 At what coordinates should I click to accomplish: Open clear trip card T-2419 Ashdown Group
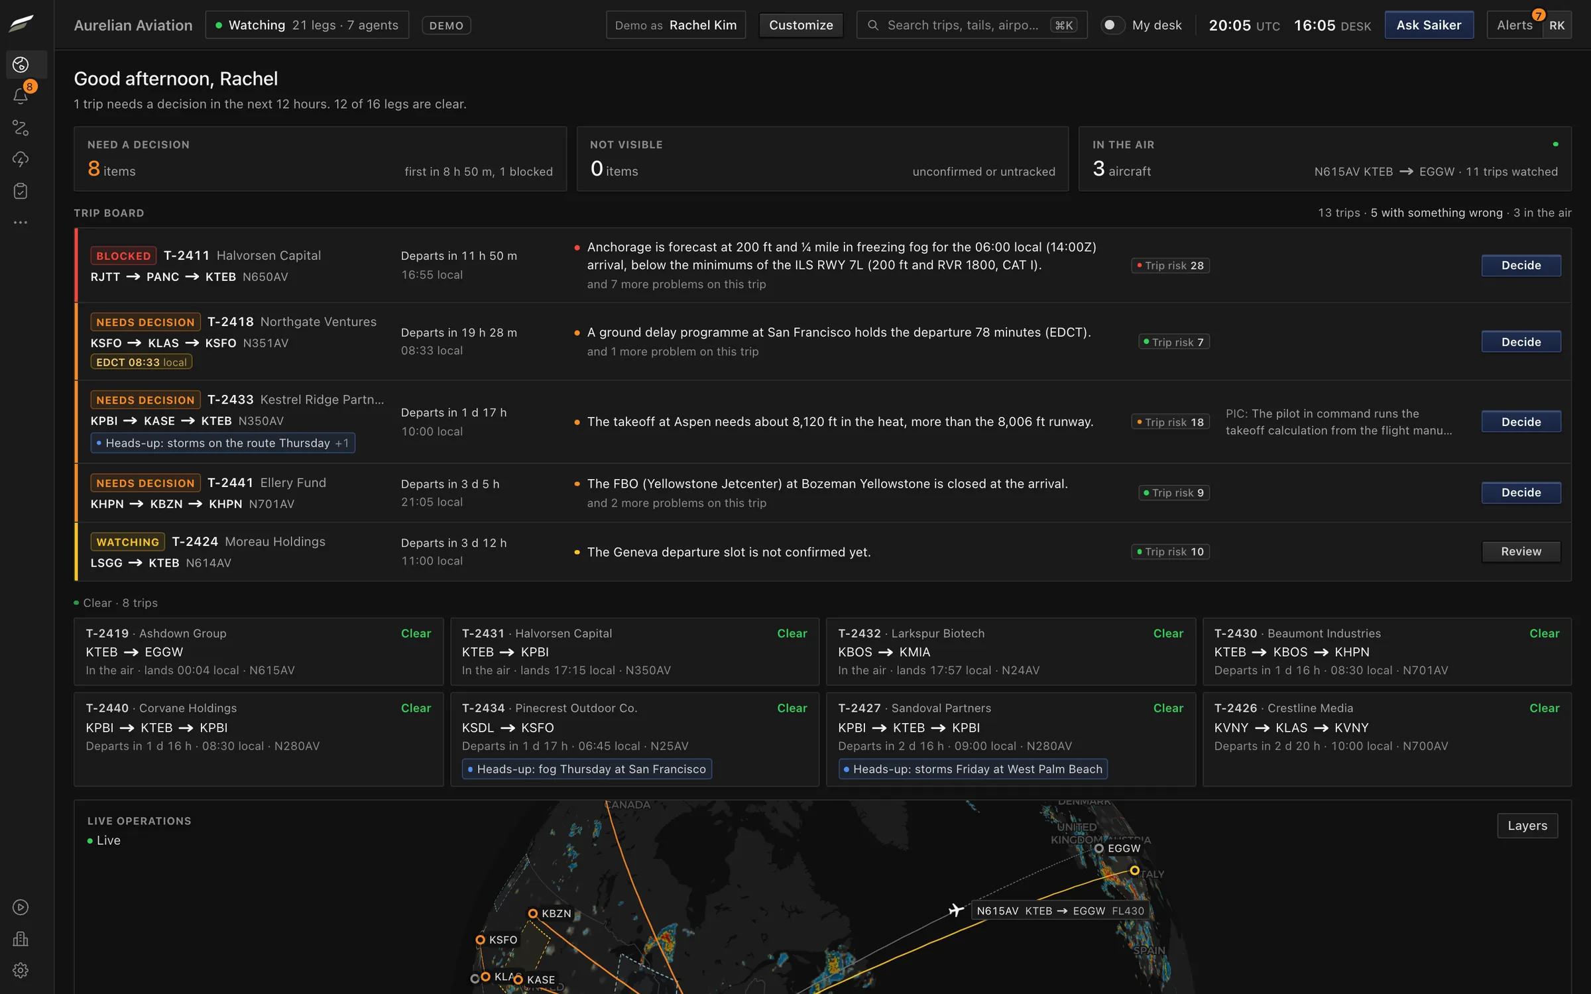(259, 651)
